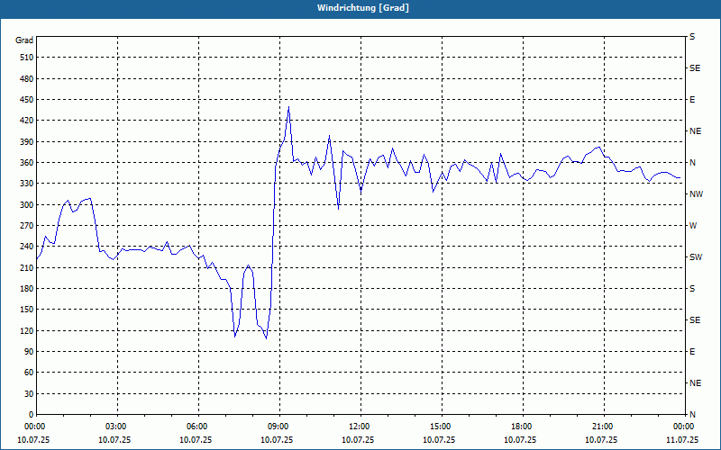721x450 pixels.
Task: Click the 420 y-axis value
Action: click(x=27, y=121)
